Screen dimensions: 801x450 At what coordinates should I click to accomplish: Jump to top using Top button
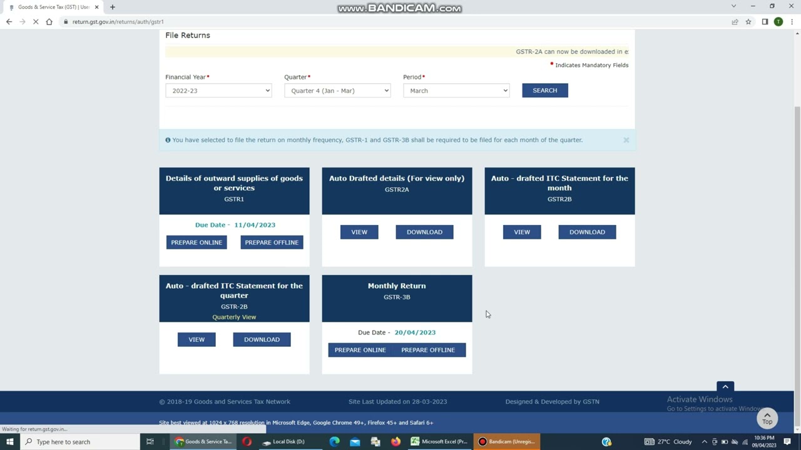click(767, 418)
